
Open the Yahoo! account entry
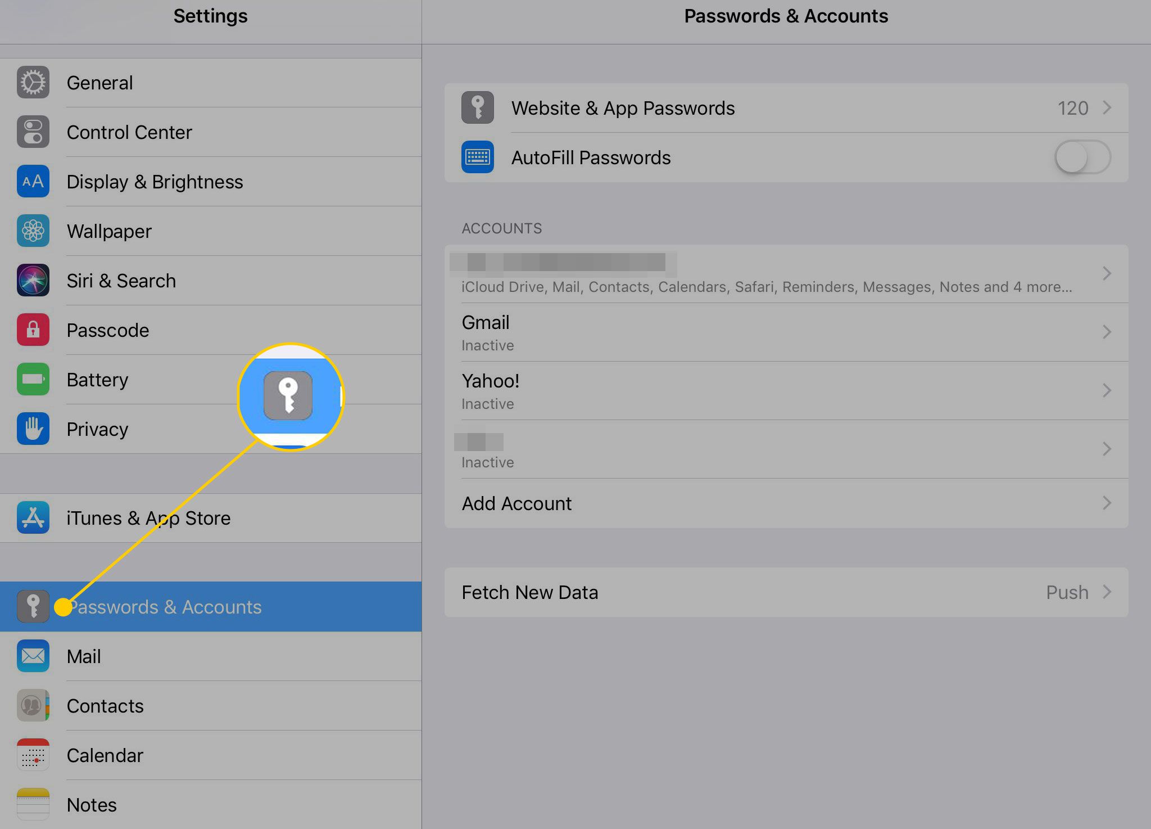786,391
